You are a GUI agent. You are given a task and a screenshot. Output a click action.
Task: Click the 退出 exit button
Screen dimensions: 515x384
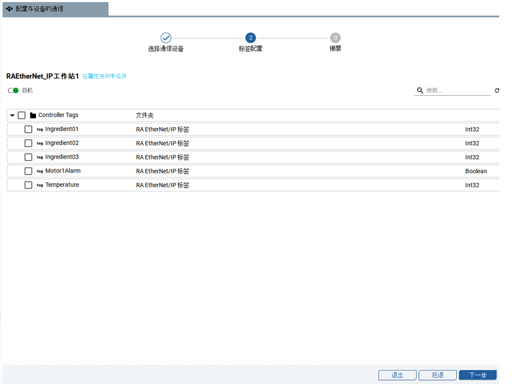point(397,375)
